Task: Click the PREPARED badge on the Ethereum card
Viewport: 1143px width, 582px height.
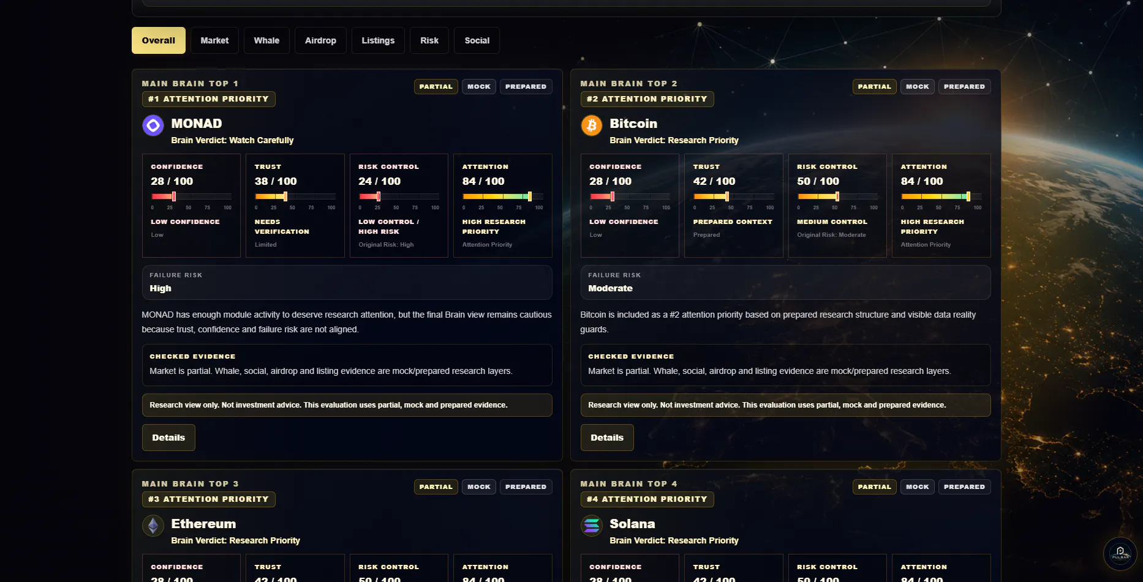Action: [x=526, y=487]
